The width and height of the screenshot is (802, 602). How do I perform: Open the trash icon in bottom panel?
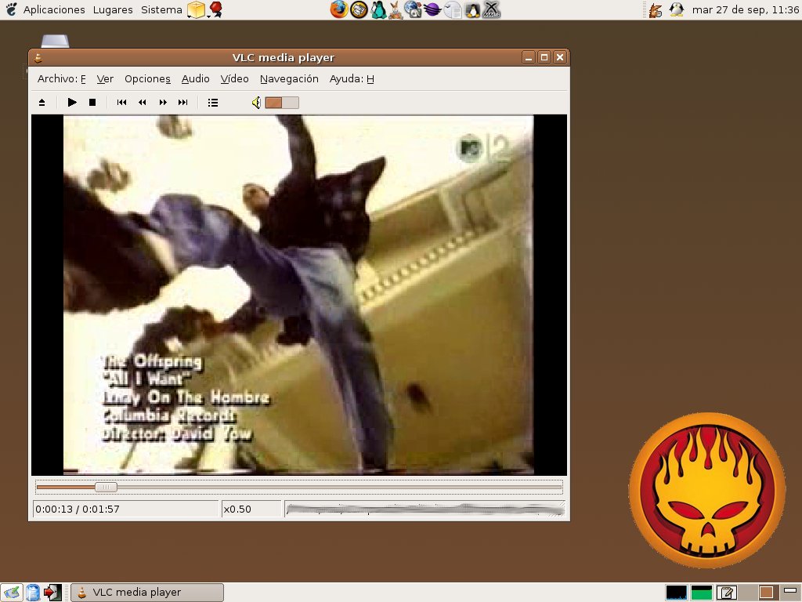33,593
